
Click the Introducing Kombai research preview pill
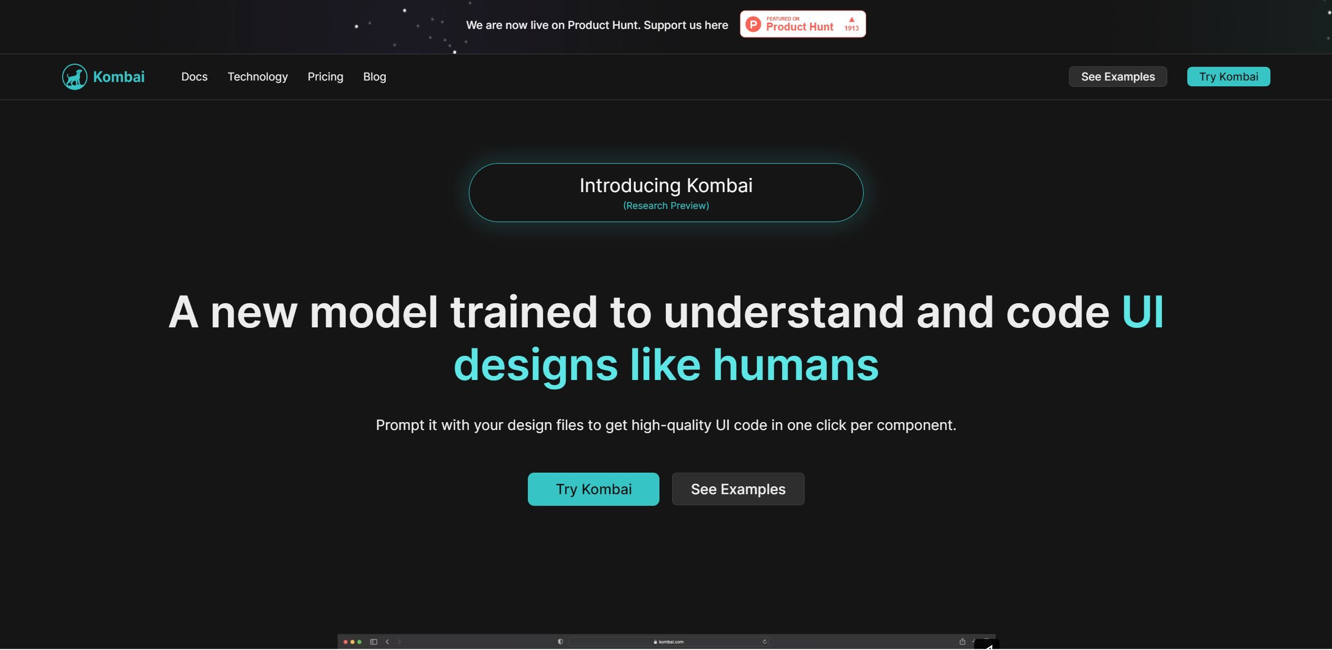pos(665,193)
